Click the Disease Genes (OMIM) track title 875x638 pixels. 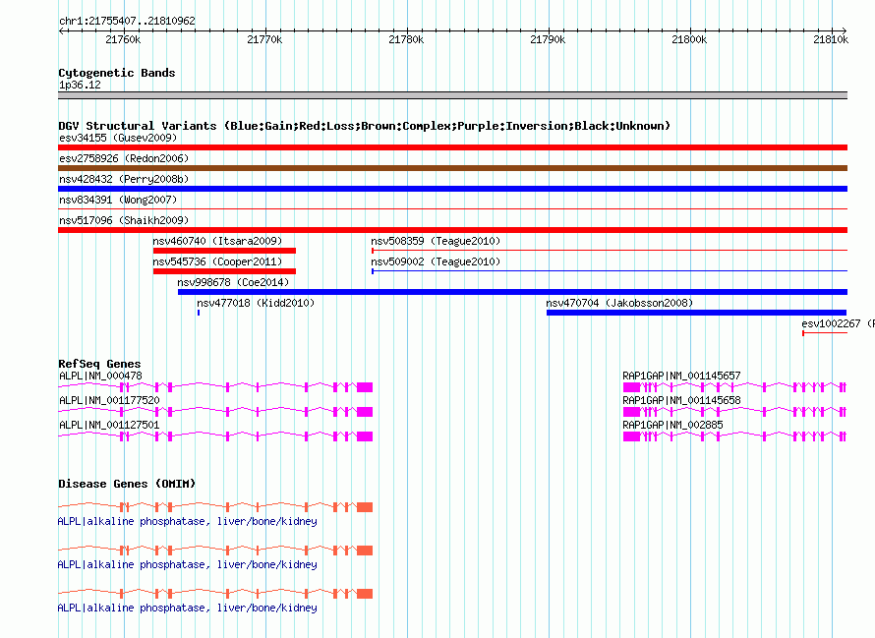click(127, 484)
